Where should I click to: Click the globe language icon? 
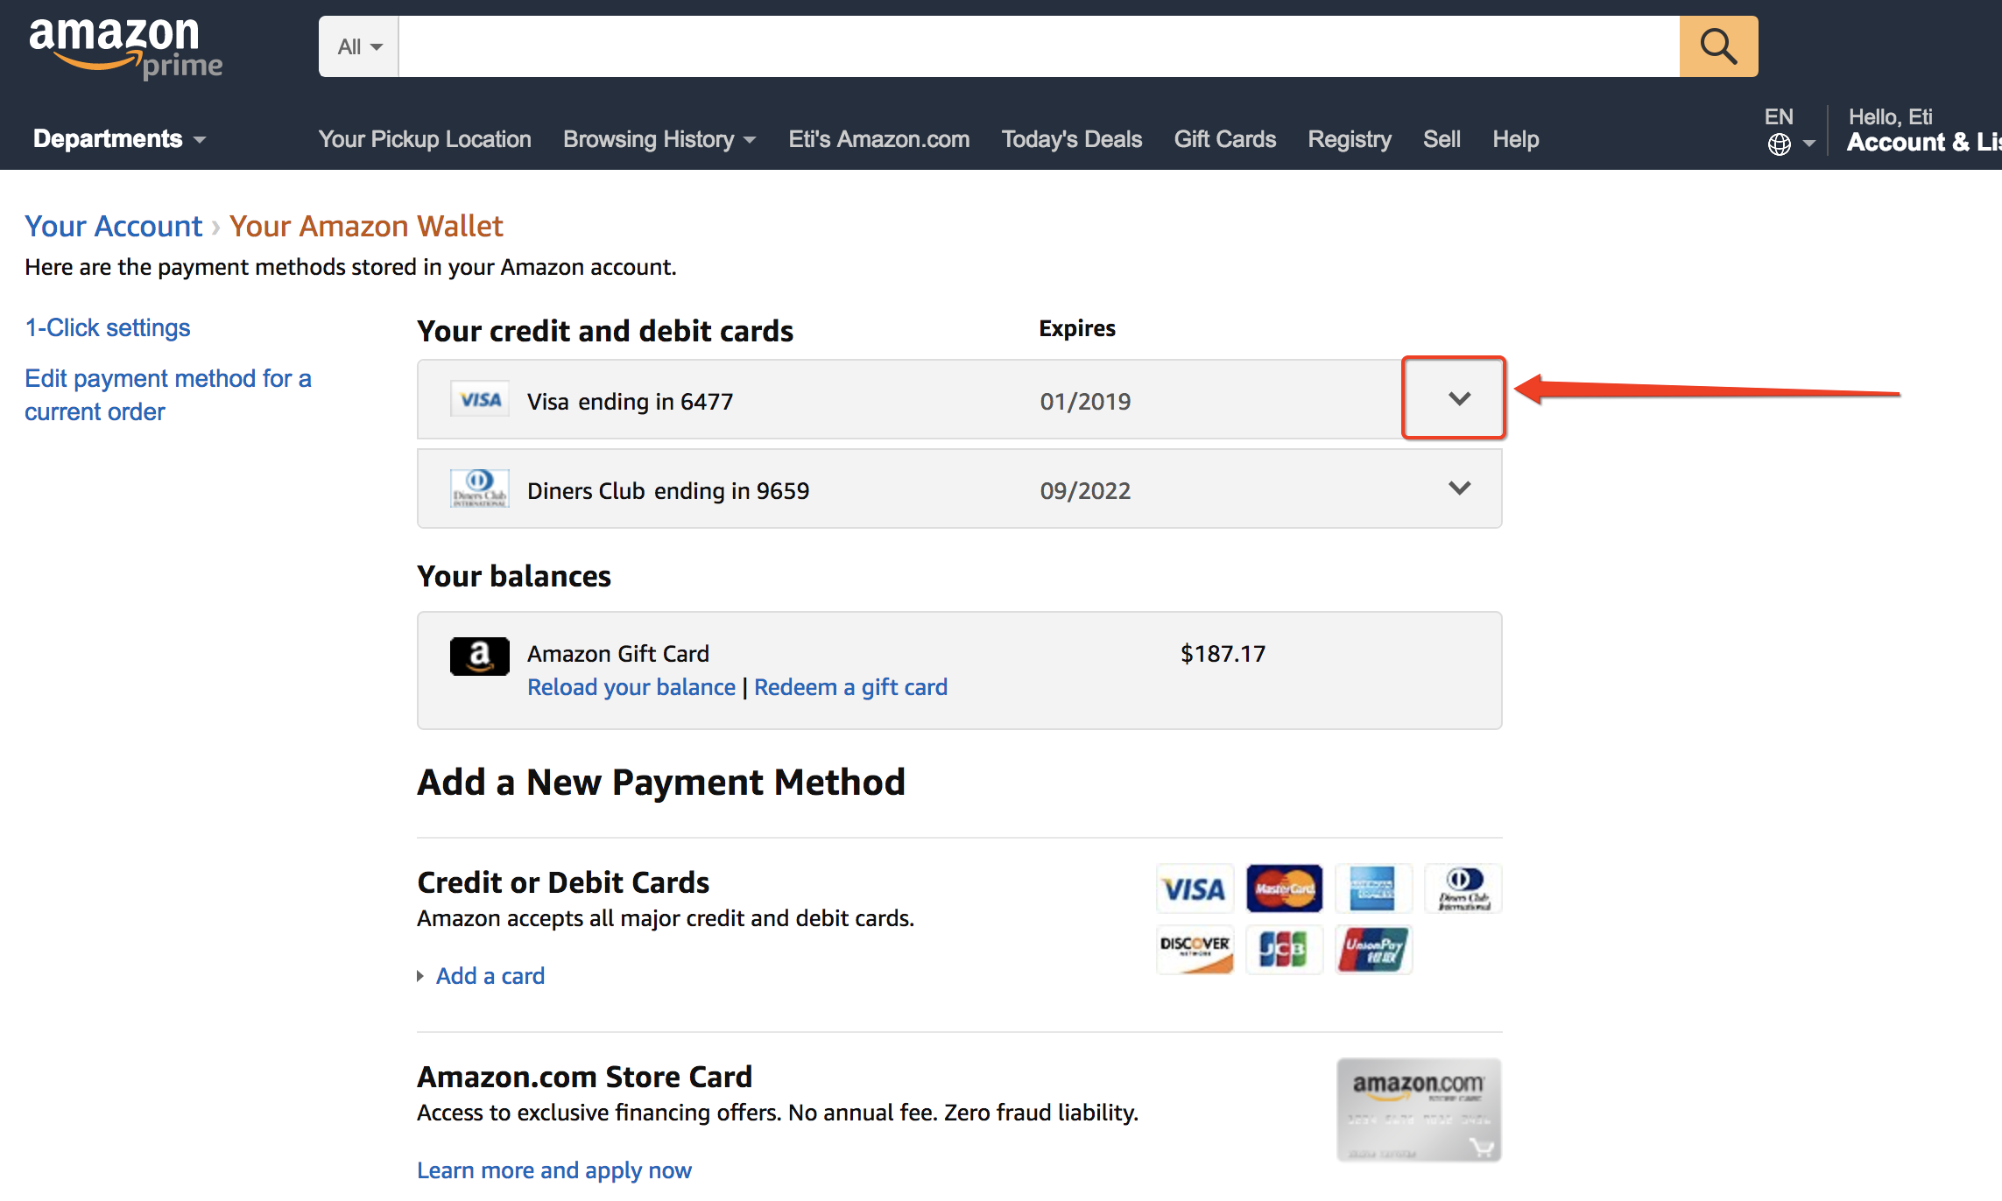pyautogui.click(x=1779, y=144)
